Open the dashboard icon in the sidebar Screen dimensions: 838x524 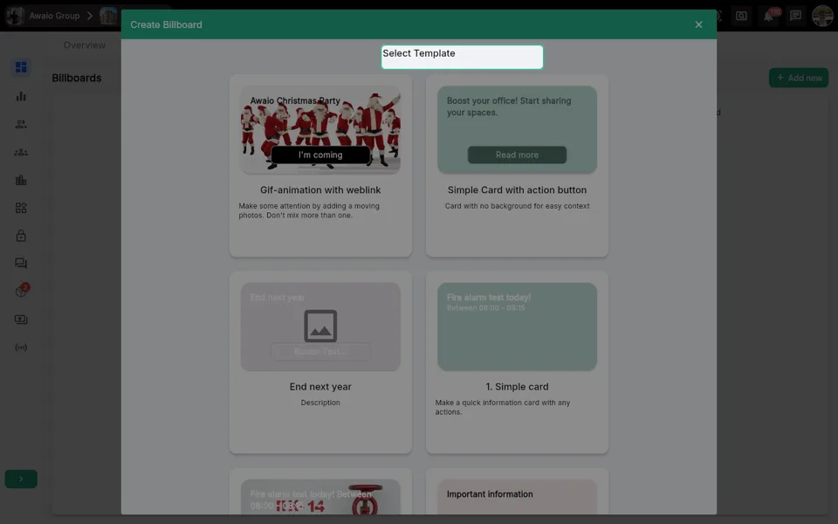click(x=21, y=67)
